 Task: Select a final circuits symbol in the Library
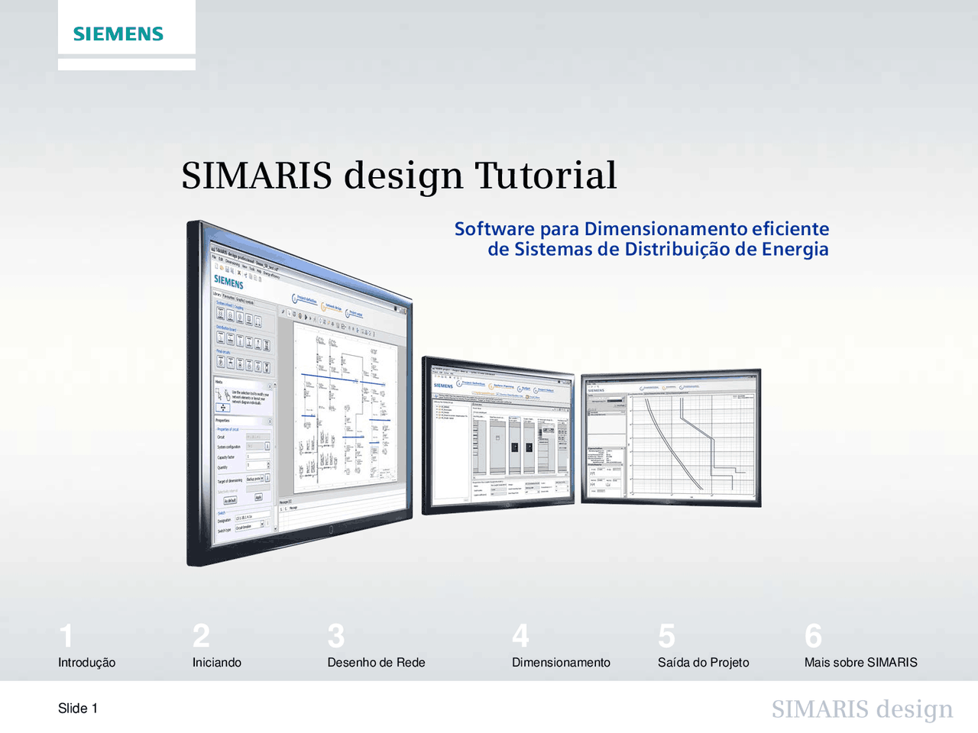point(221,363)
